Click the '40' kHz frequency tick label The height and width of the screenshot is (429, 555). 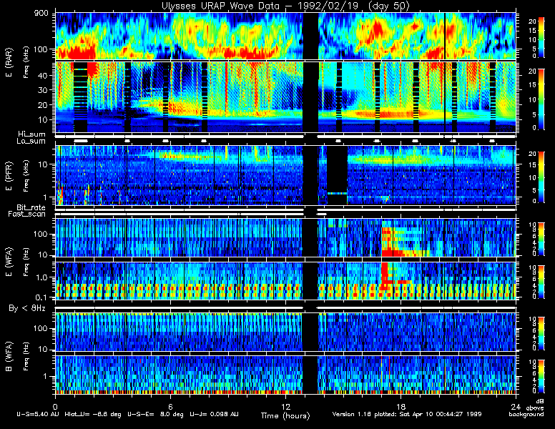pyautogui.click(x=42, y=75)
